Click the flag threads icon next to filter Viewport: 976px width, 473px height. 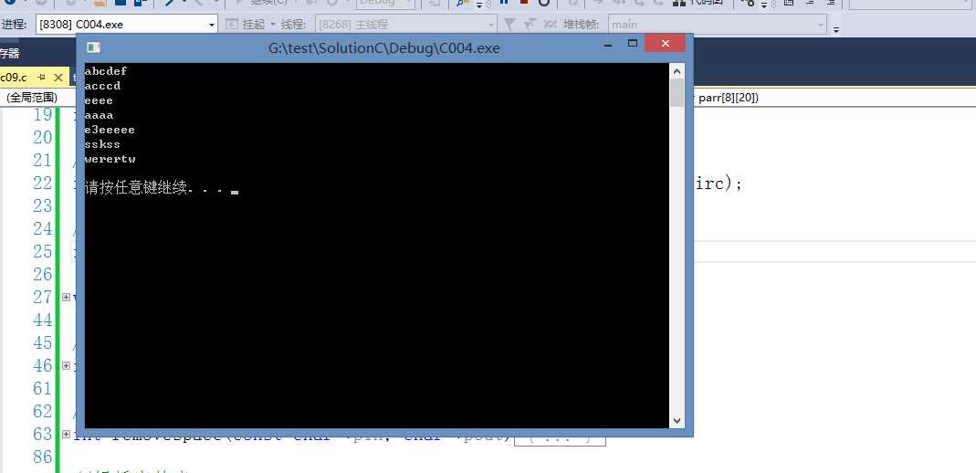(530, 25)
